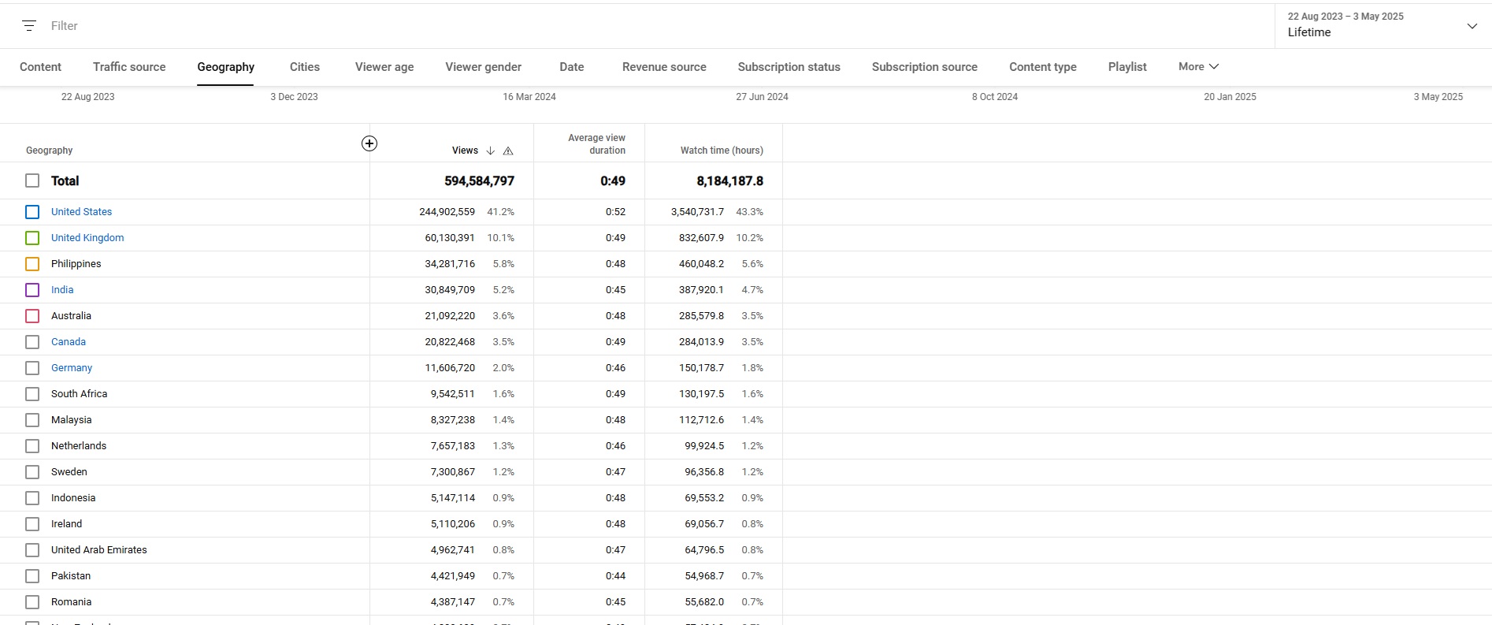This screenshot has height=625, width=1492.
Task: Click United Kingdom watch time 832,607.9
Action: (701, 238)
